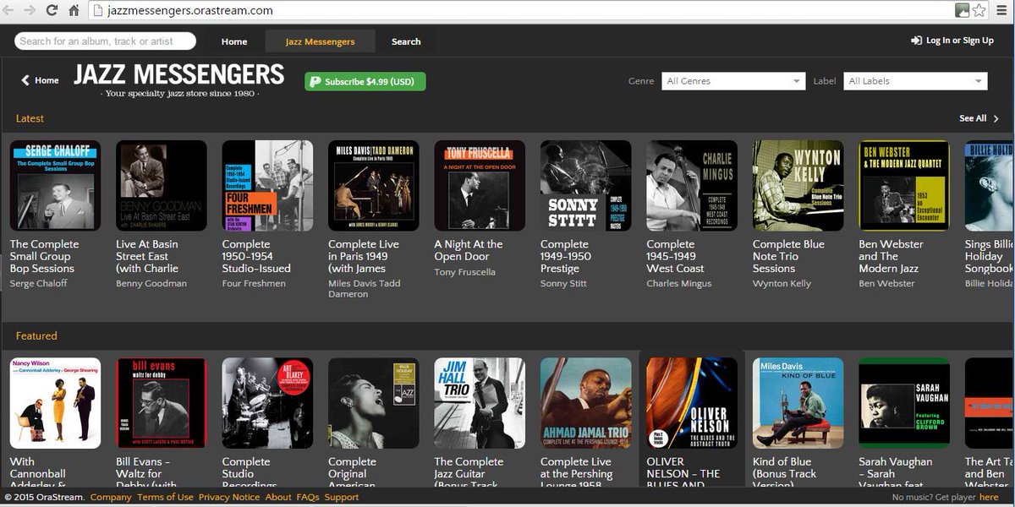Click the Log In or Sign Up link
Screen dimensions: 1015x507
952,41
